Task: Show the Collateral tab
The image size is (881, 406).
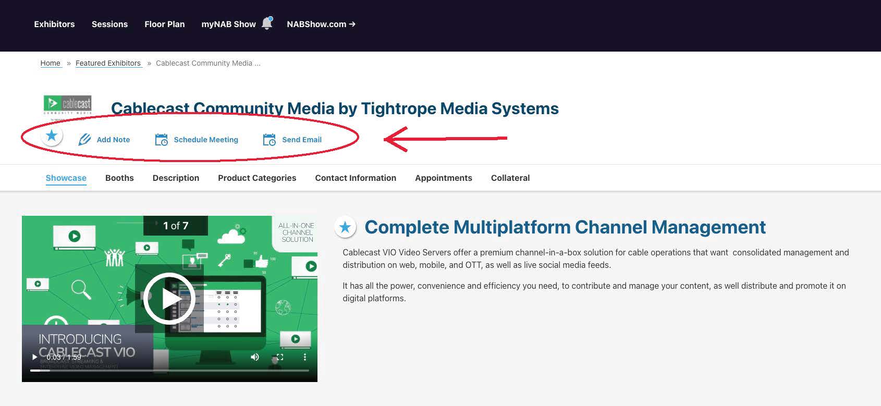Action: click(510, 178)
